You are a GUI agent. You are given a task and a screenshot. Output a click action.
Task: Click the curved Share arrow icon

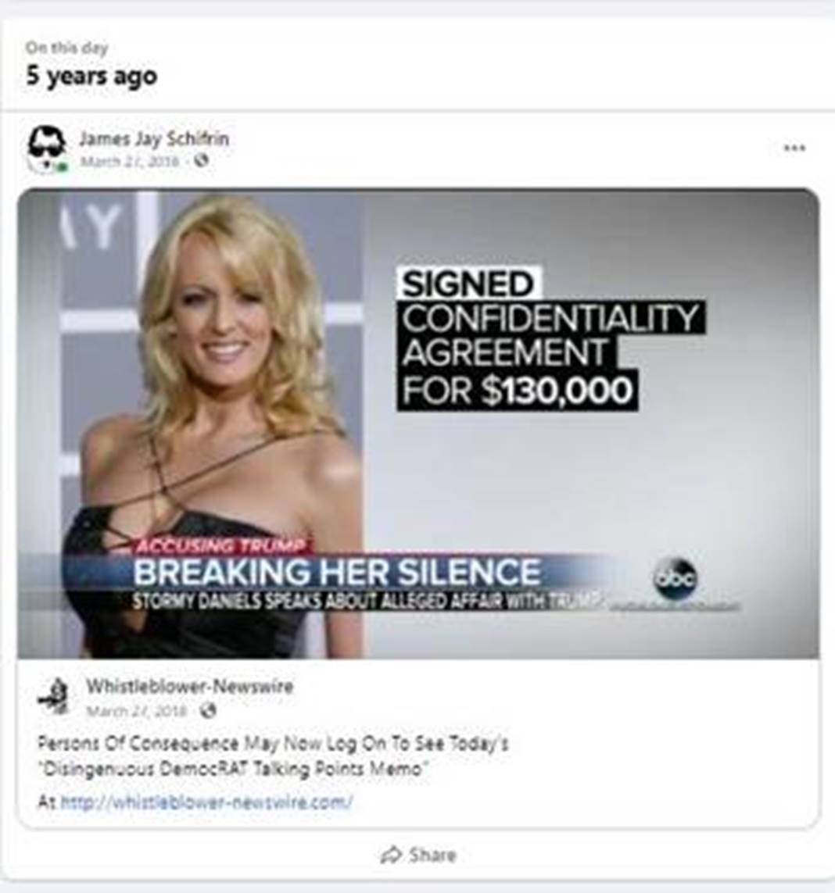[x=391, y=854]
